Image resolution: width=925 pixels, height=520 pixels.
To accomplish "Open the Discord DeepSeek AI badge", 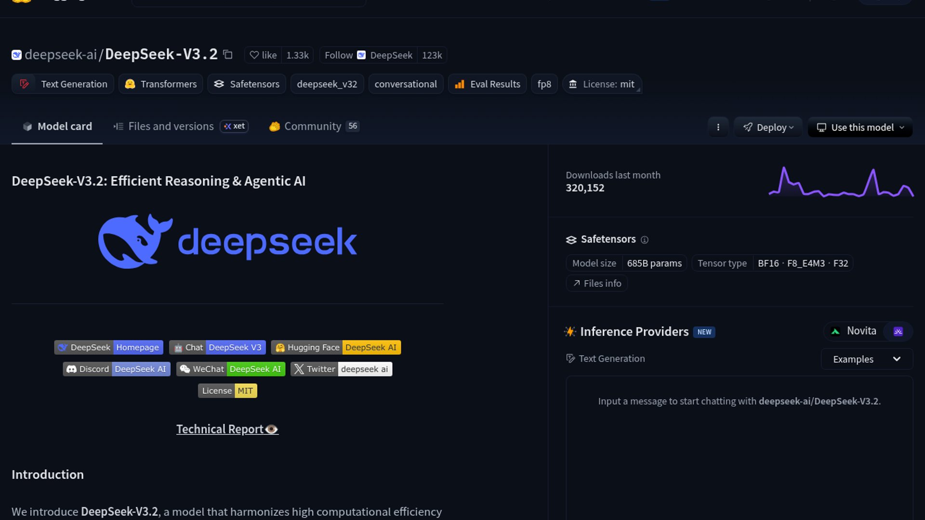I will coord(116,369).
